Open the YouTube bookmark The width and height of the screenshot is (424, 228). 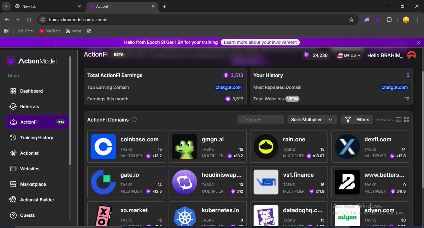50,31
